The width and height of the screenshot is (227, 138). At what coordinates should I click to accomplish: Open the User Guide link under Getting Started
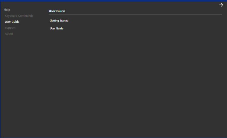click(56, 29)
